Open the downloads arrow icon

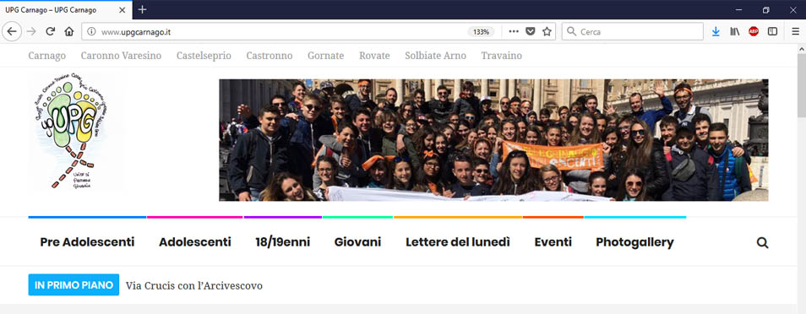click(x=716, y=31)
